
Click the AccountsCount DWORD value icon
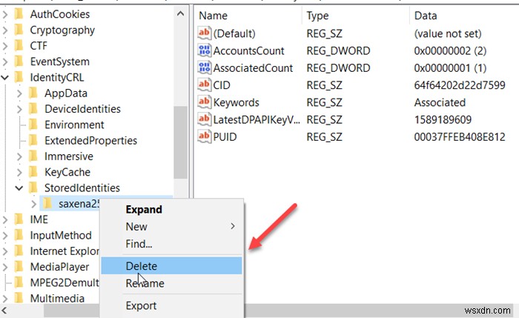point(204,50)
